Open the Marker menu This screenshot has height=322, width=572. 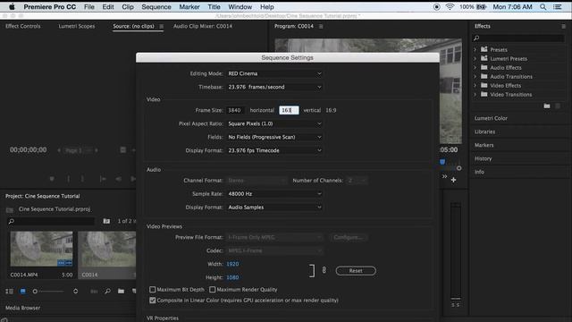pyautogui.click(x=189, y=7)
